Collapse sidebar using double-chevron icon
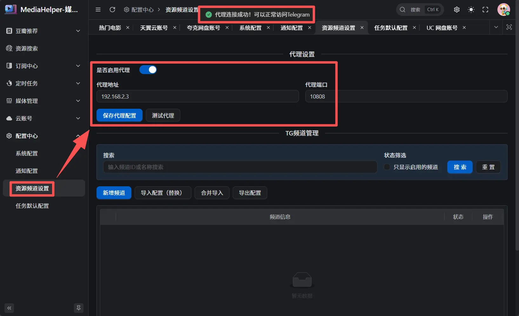This screenshot has height=316, width=519. [9, 308]
